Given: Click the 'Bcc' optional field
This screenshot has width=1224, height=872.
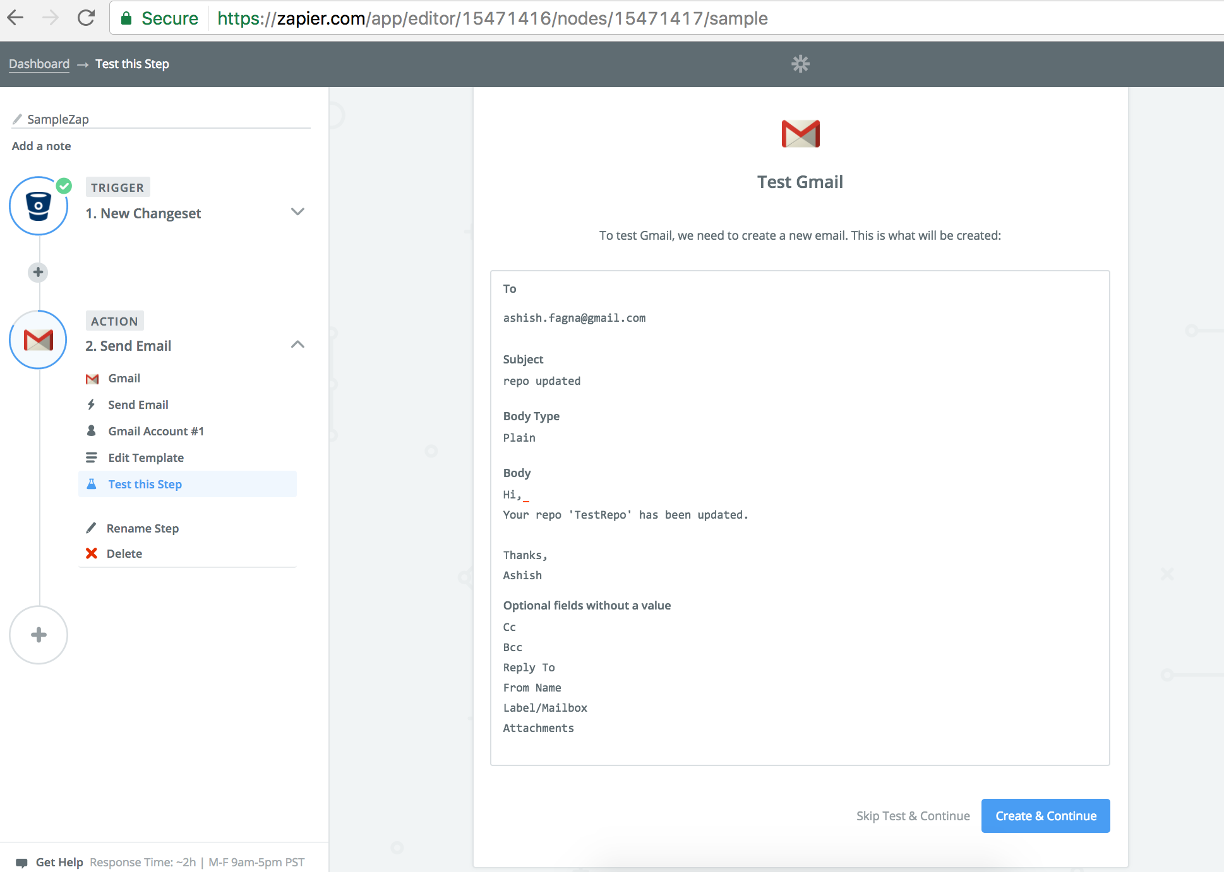Looking at the screenshot, I should pos(512,647).
